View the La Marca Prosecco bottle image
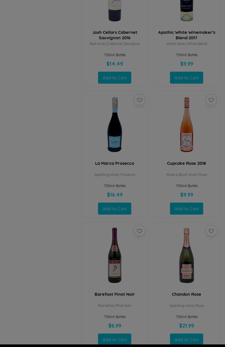 [115, 125]
